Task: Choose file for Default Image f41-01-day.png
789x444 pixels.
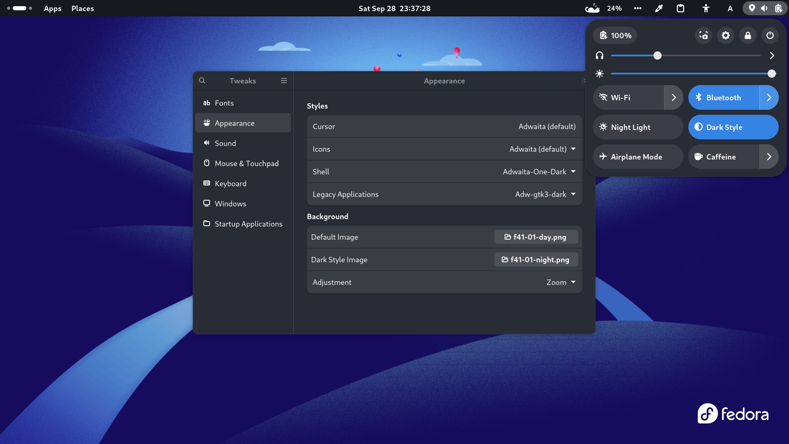Action: [x=535, y=237]
